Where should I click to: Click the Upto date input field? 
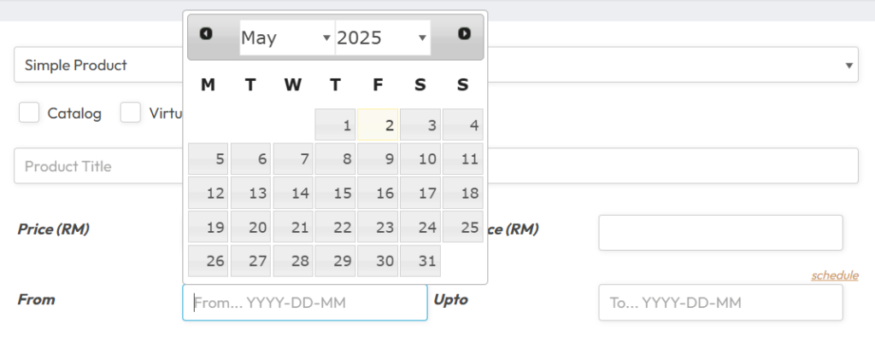tap(720, 303)
